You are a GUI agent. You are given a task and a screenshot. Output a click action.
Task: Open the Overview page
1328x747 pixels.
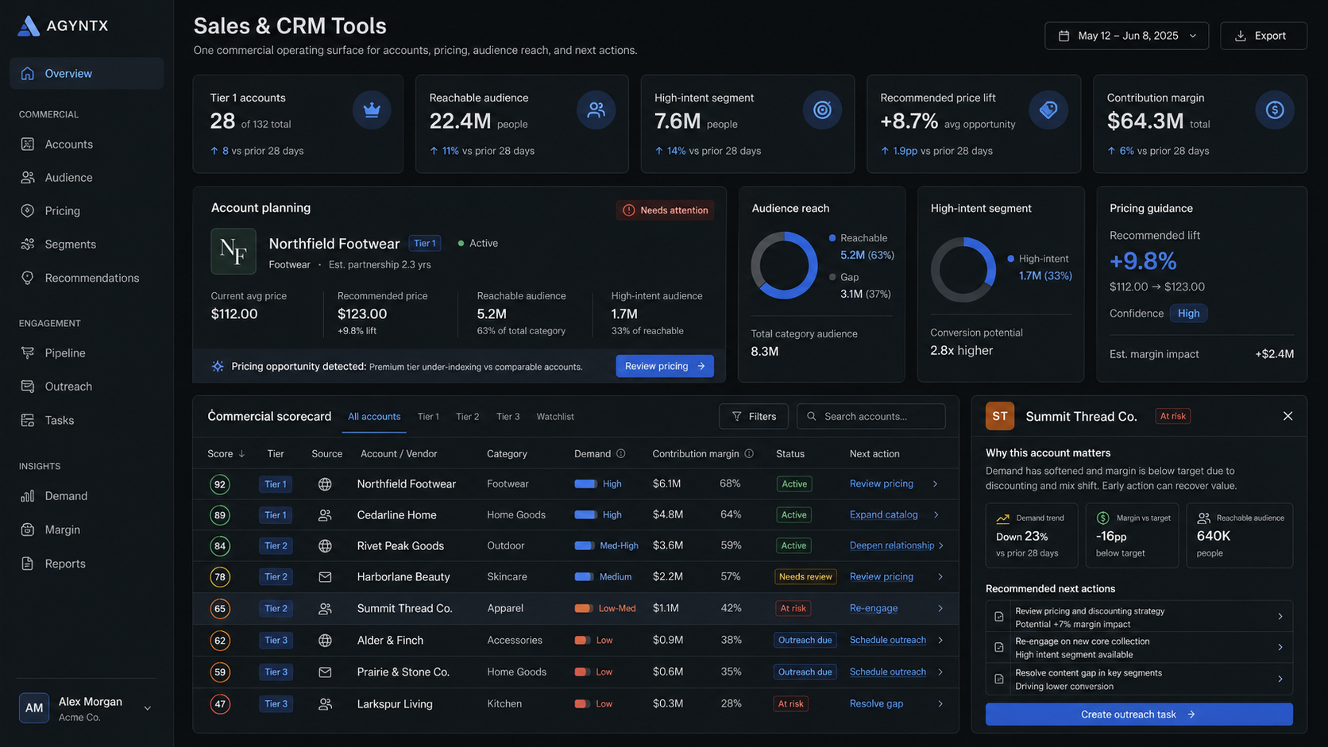(x=87, y=73)
